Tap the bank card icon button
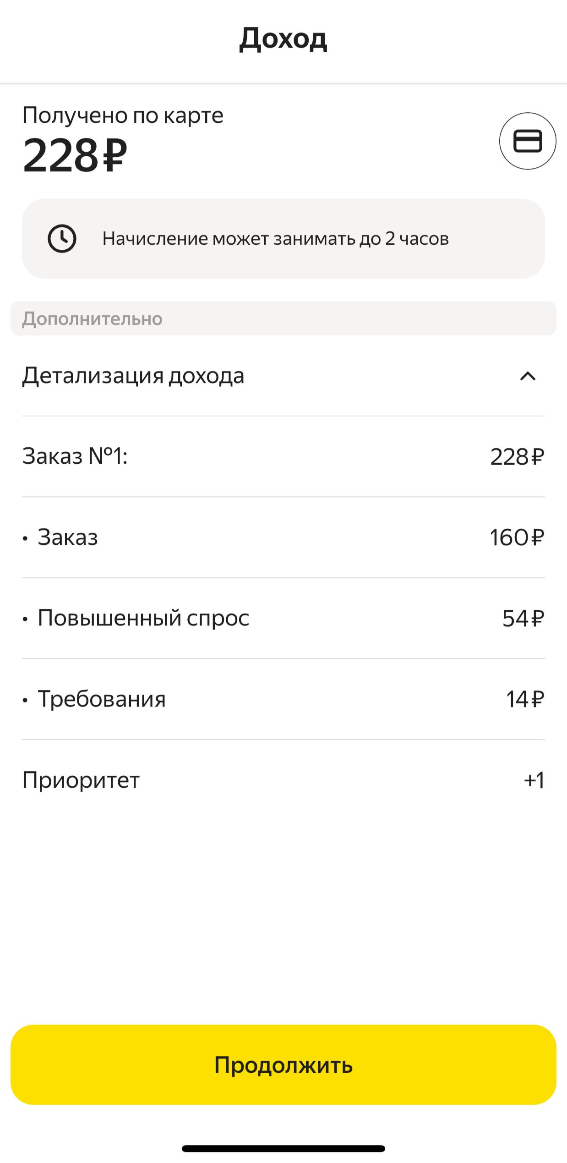 tap(528, 141)
